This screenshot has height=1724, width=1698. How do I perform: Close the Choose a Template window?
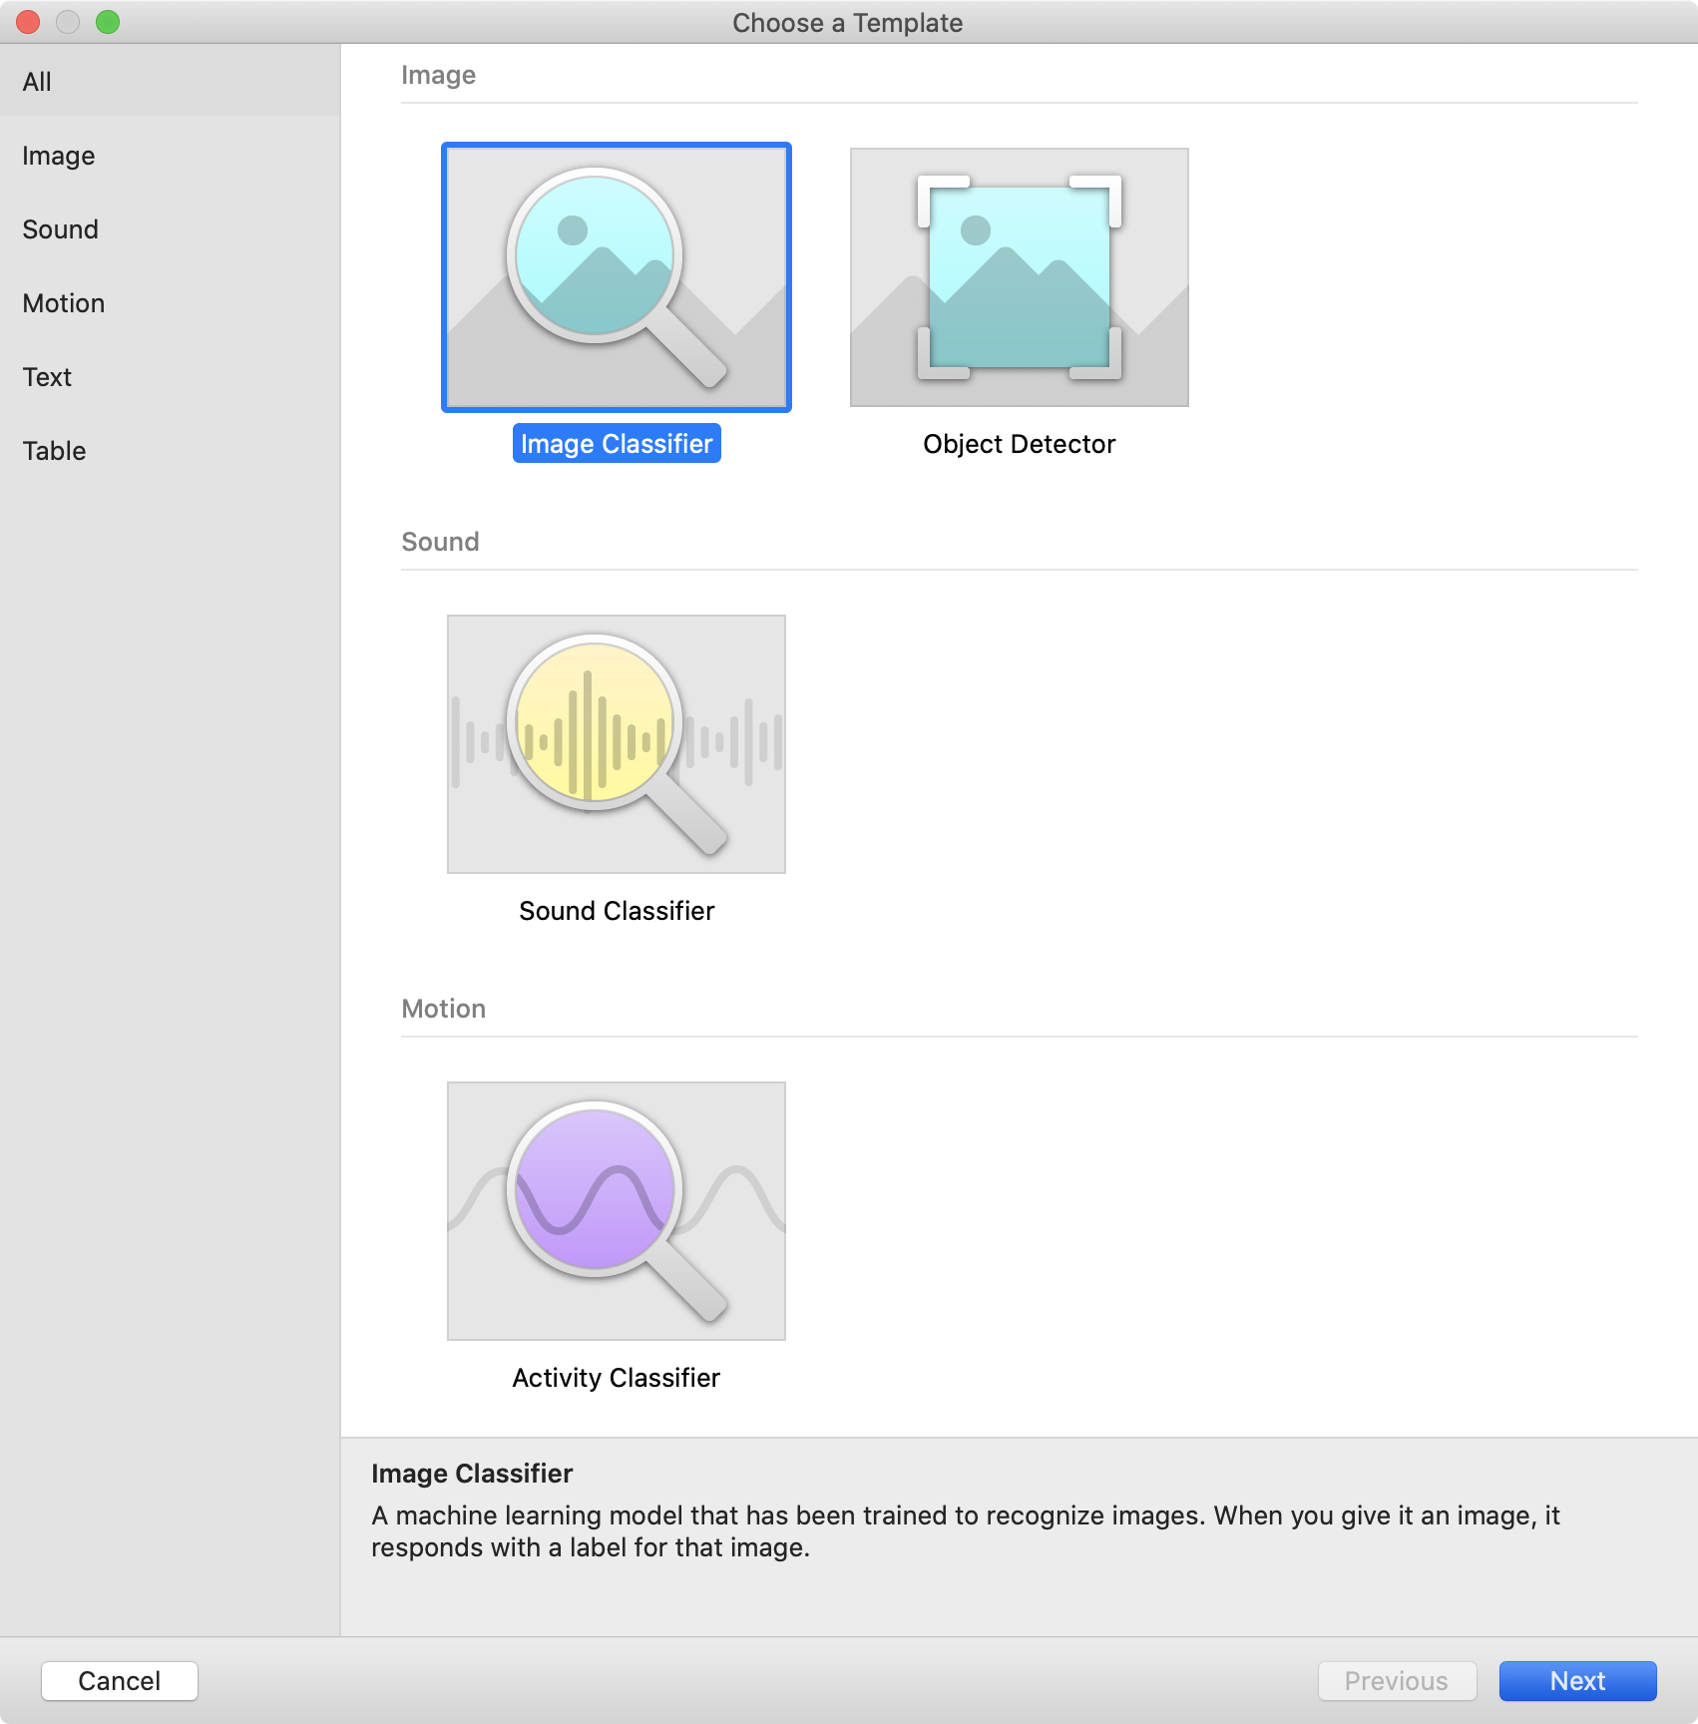tap(28, 22)
